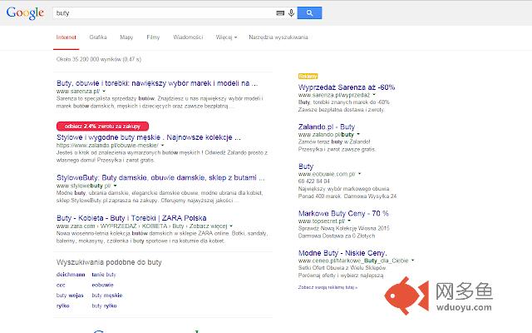Open dropdown arrow next to www.sarenza.pl
The image size is (532, 333).
point(105,91)
